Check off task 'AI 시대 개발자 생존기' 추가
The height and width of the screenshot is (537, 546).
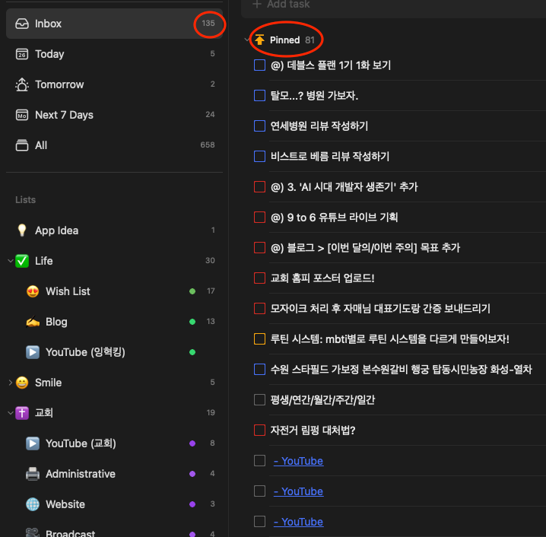pos(259,186)
